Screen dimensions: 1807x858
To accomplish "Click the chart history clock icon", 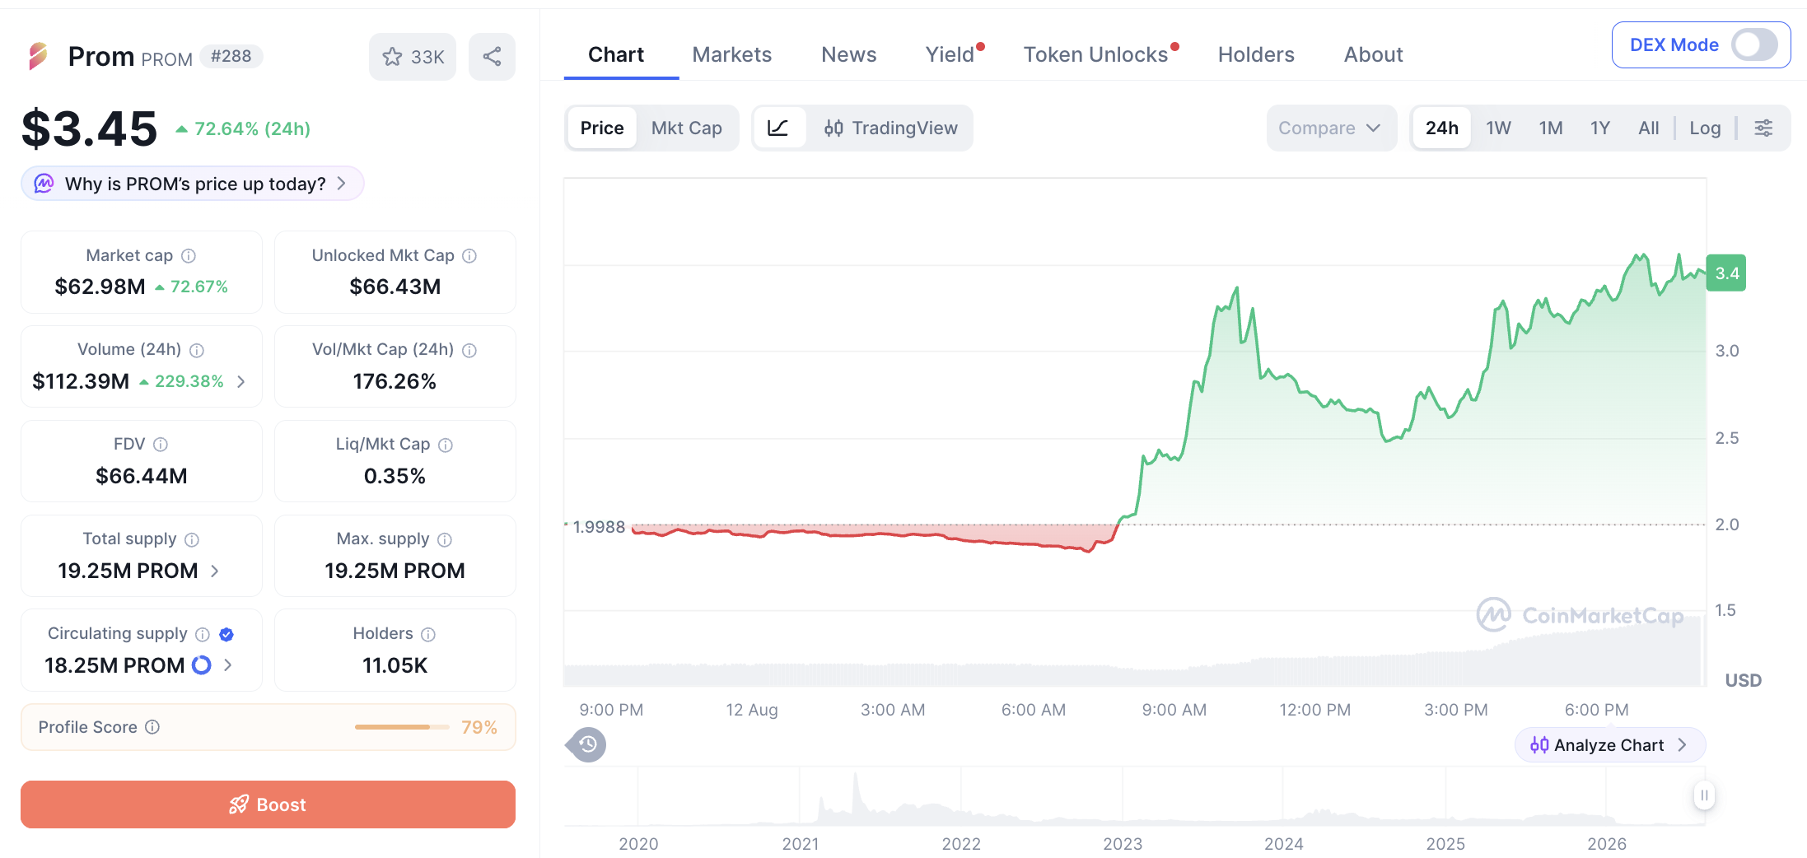I will tap(587, 744).
